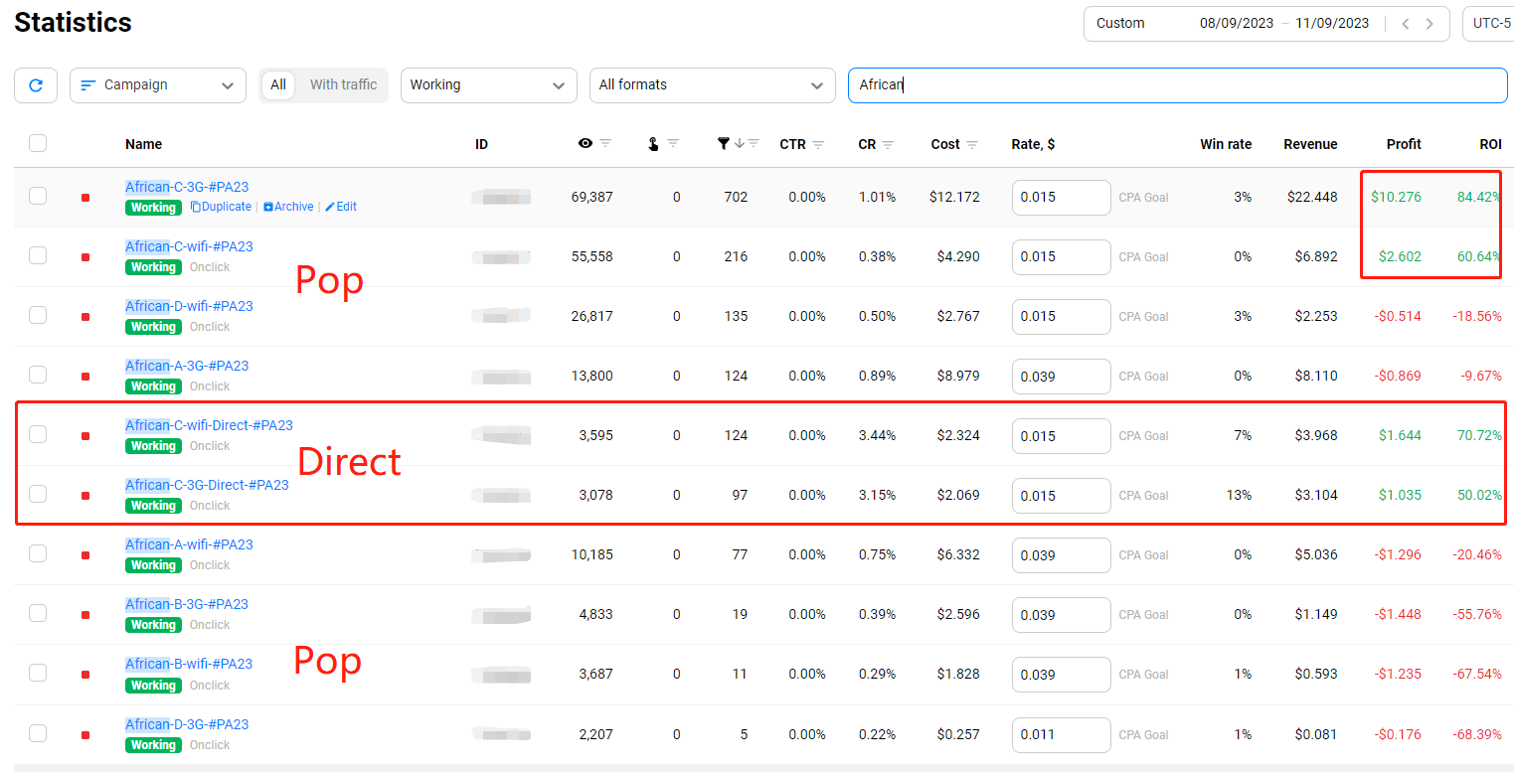Click the conversions funnel column icon
Screen dimensions: 1514x772
point(723,144)
